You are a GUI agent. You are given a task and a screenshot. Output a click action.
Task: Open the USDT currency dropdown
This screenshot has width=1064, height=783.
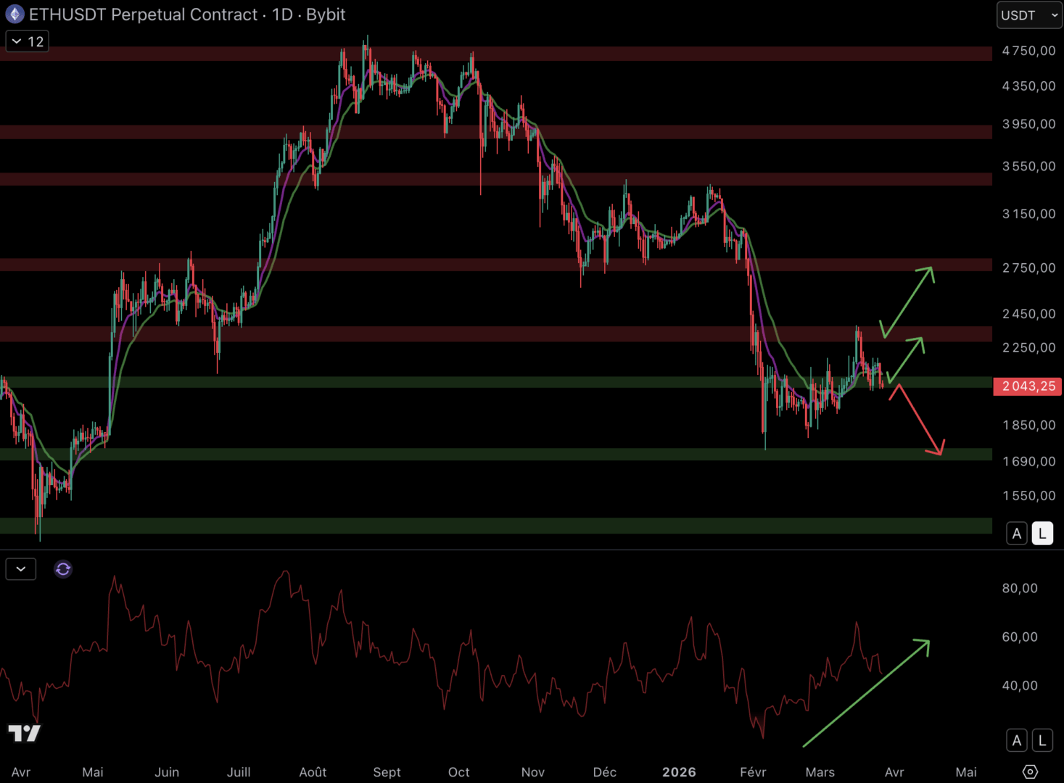[x=1029, y=15]
